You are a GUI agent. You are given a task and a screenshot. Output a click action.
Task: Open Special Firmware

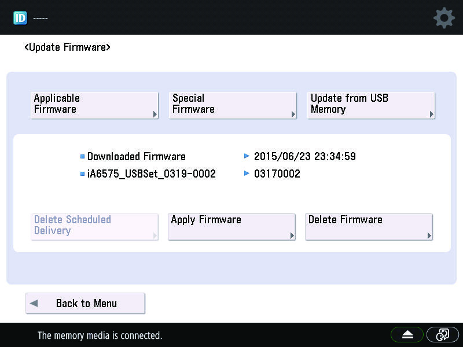click(x=233, y=105)
